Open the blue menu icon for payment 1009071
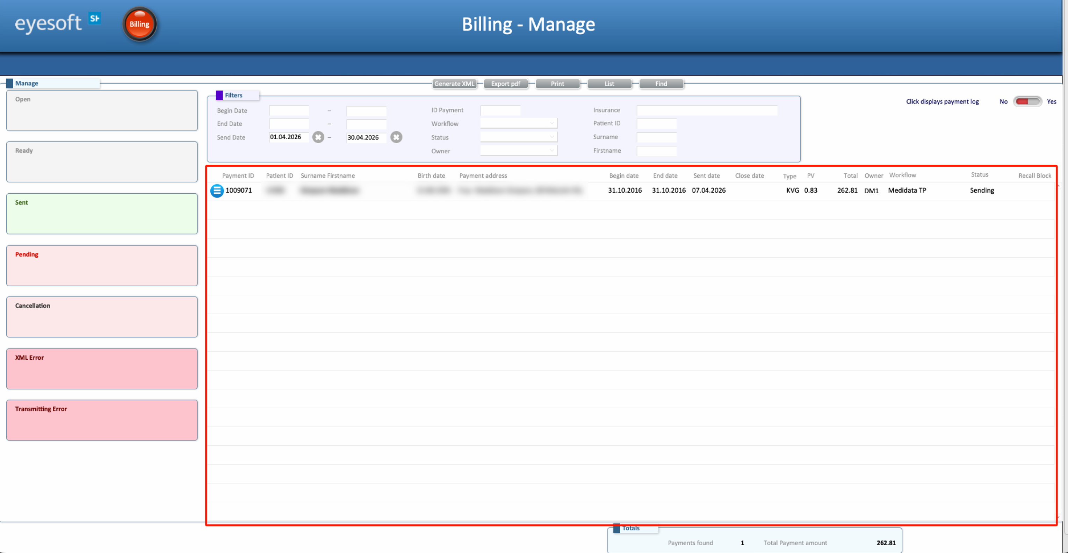The width and height of the screenshot is (1068, 553). (x=217, y=190)
